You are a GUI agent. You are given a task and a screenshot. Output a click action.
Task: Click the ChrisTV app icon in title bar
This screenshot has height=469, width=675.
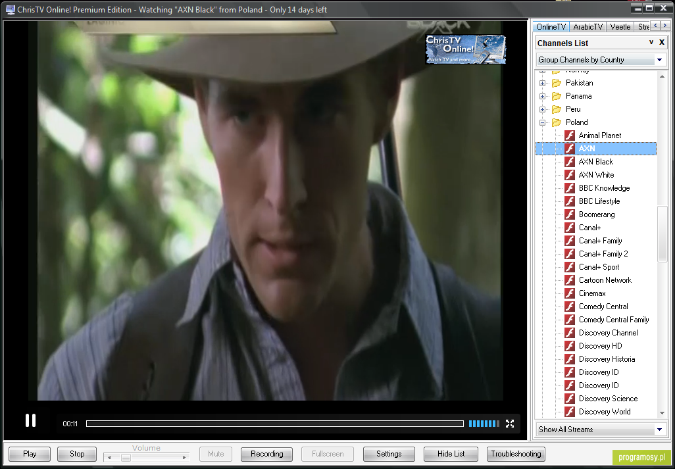[10, 9]
